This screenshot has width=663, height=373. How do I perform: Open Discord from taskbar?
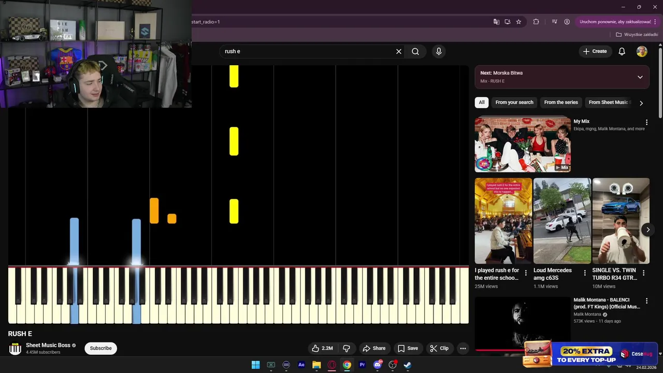(378, 365)
